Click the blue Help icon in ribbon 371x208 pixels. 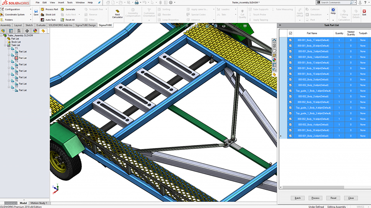(333, 10)
